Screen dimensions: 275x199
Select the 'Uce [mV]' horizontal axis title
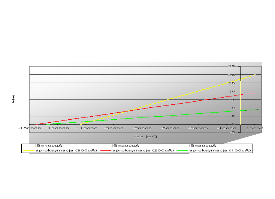pos(145,136)
